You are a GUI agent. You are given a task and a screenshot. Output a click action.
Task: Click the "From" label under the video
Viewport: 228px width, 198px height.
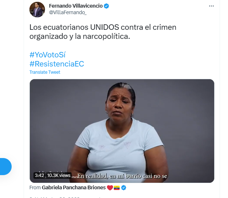(x=35, y=187)
